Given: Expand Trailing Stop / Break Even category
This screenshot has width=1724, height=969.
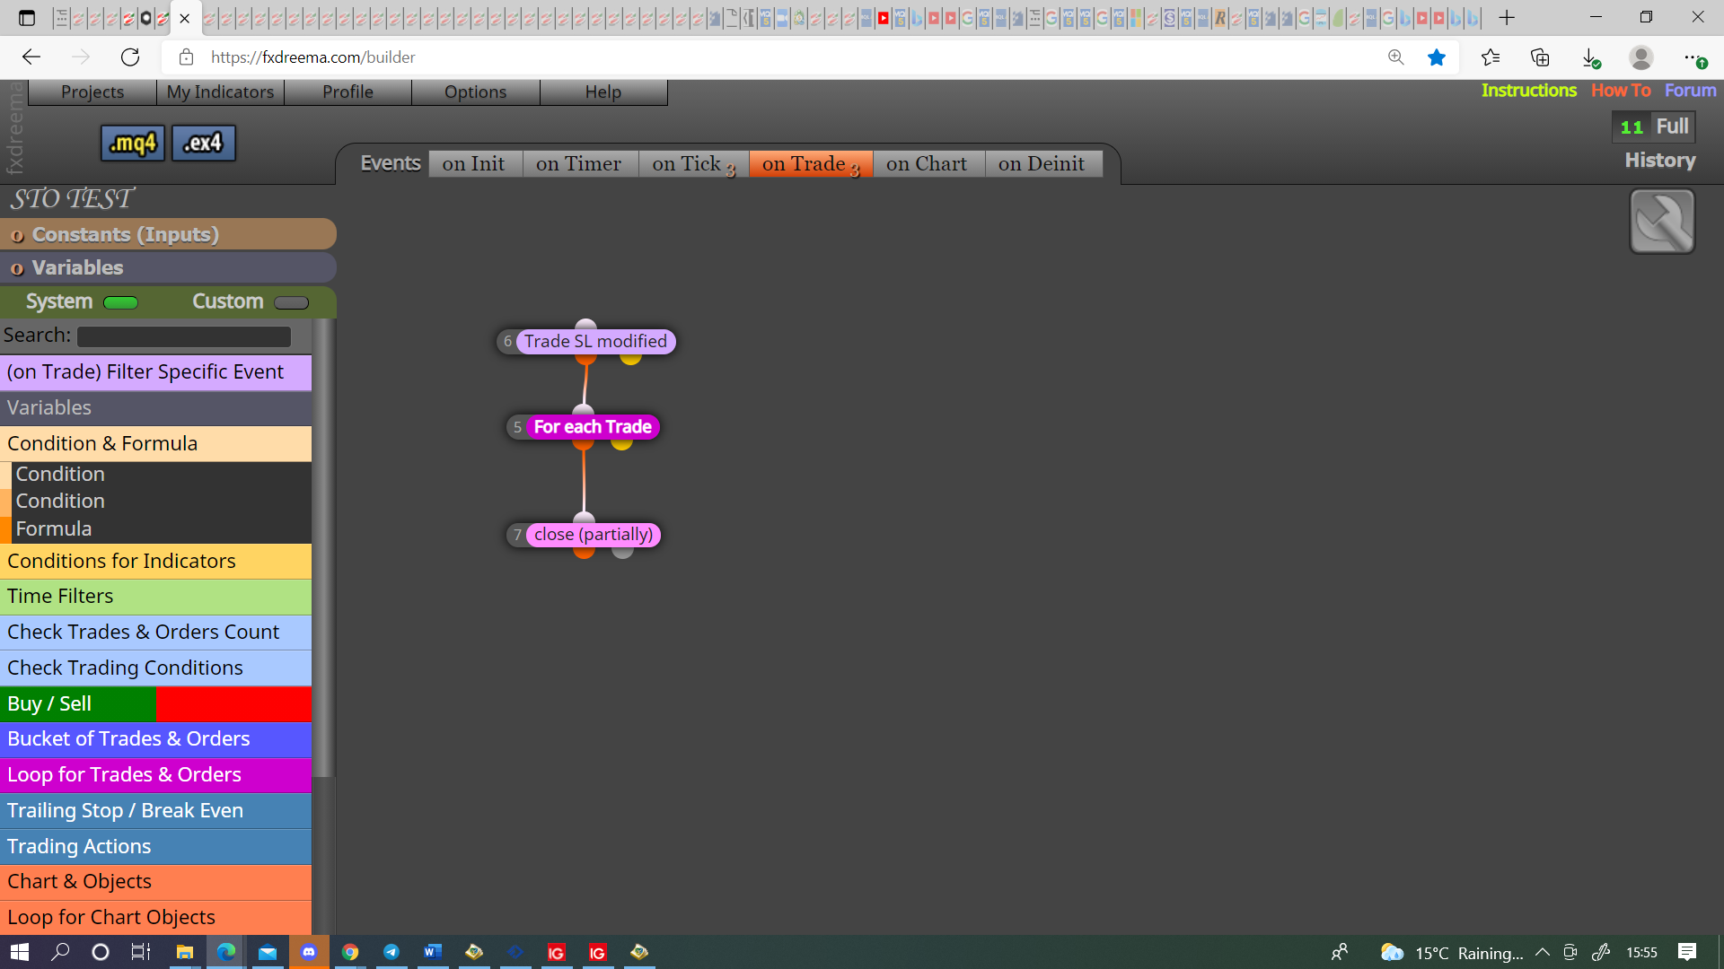Looking at the screenshot, I should (155, 811).
